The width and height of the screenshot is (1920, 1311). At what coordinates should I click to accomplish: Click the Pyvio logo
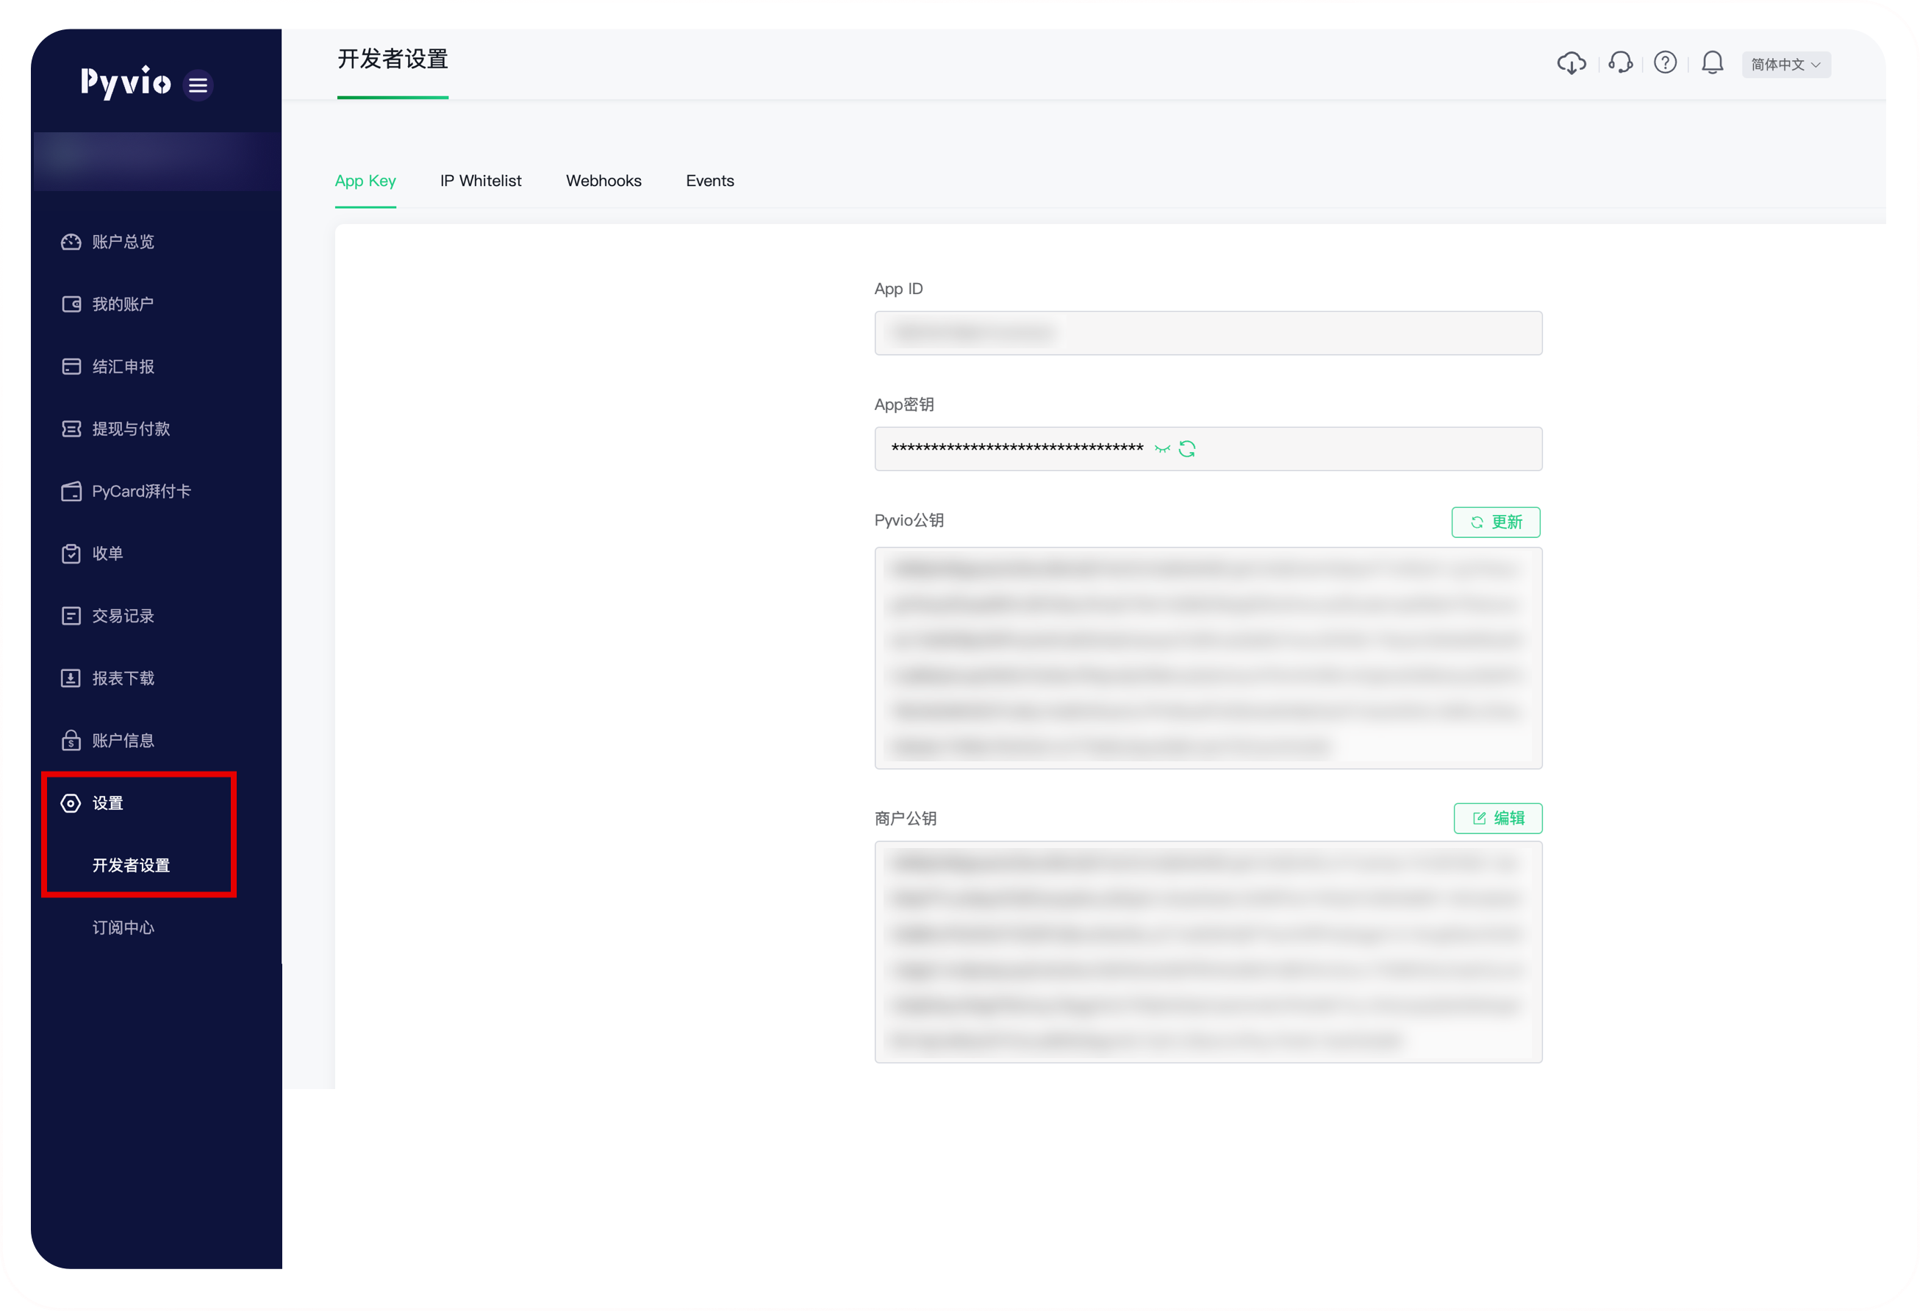click(126, 82)
